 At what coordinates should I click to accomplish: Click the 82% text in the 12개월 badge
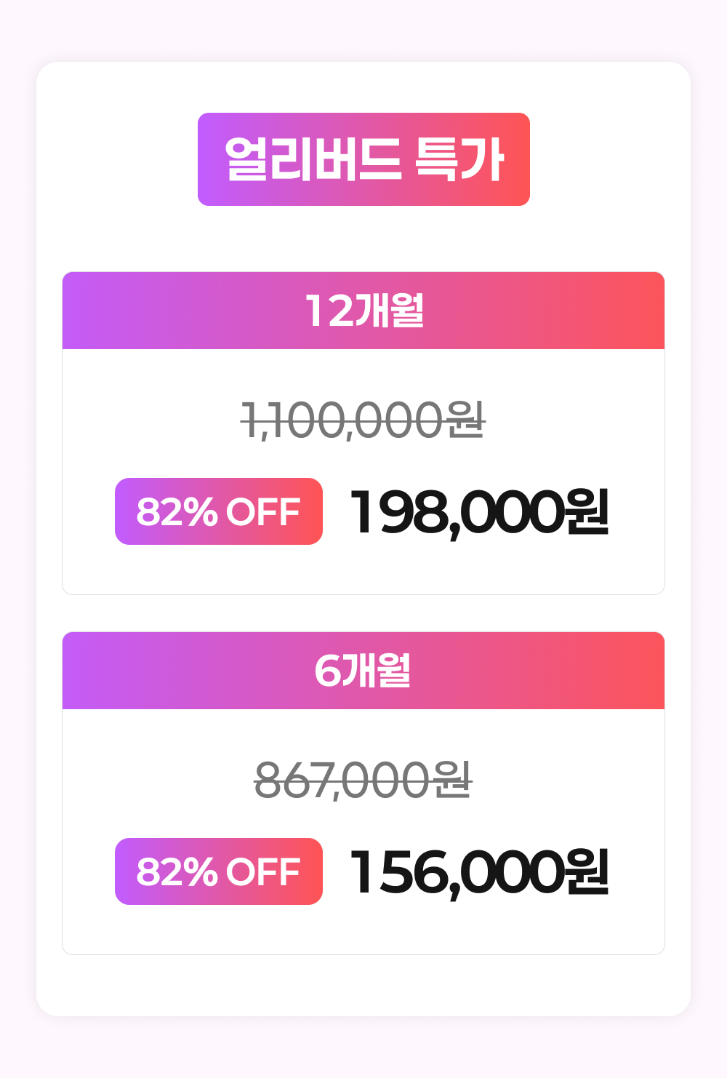tap(177, 511)
